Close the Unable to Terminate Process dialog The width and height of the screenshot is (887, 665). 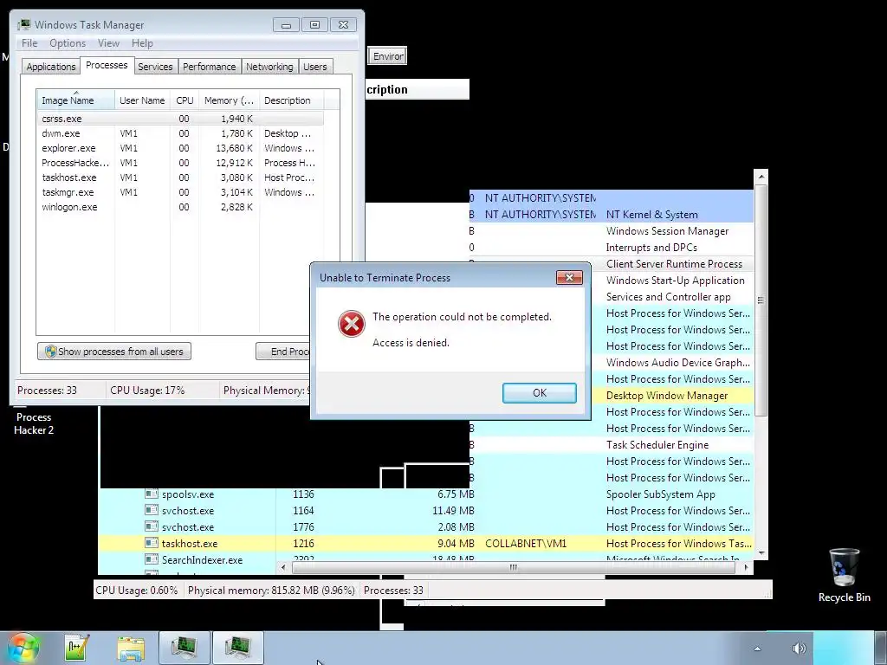[x=569, y=277]
